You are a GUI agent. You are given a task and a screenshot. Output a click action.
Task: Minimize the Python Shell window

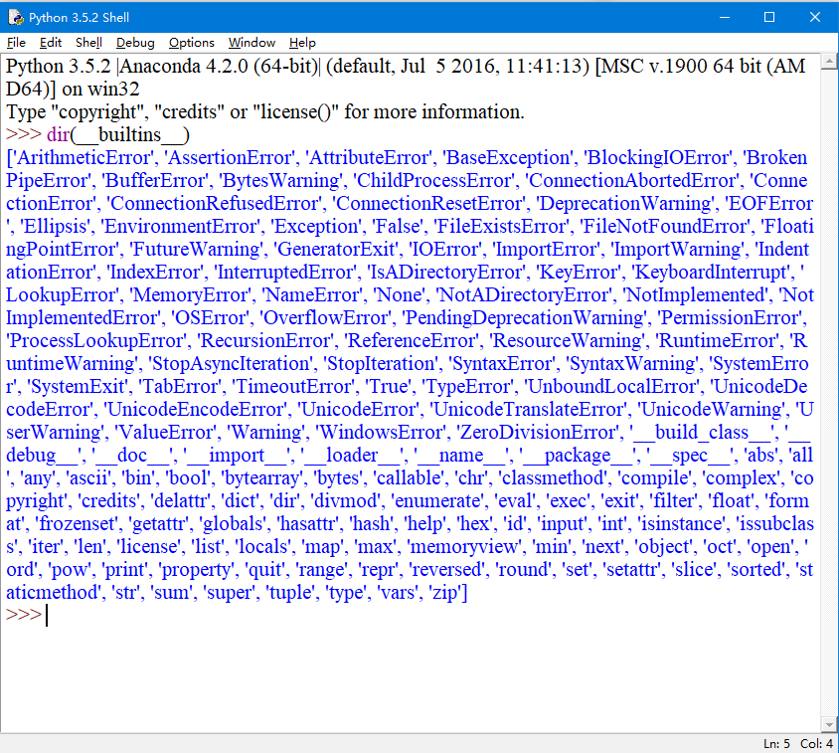[725, 17]
